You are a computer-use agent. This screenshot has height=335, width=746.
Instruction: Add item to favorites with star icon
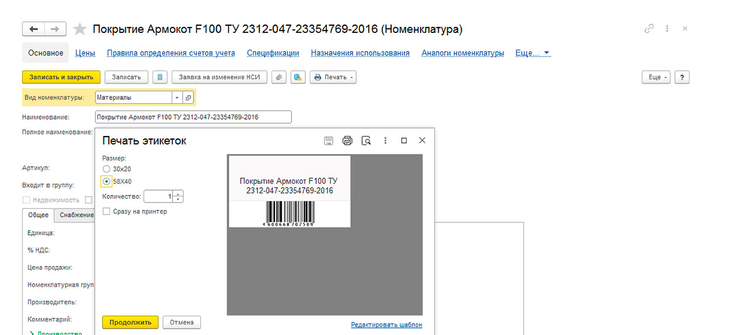[x=80, y=29]
